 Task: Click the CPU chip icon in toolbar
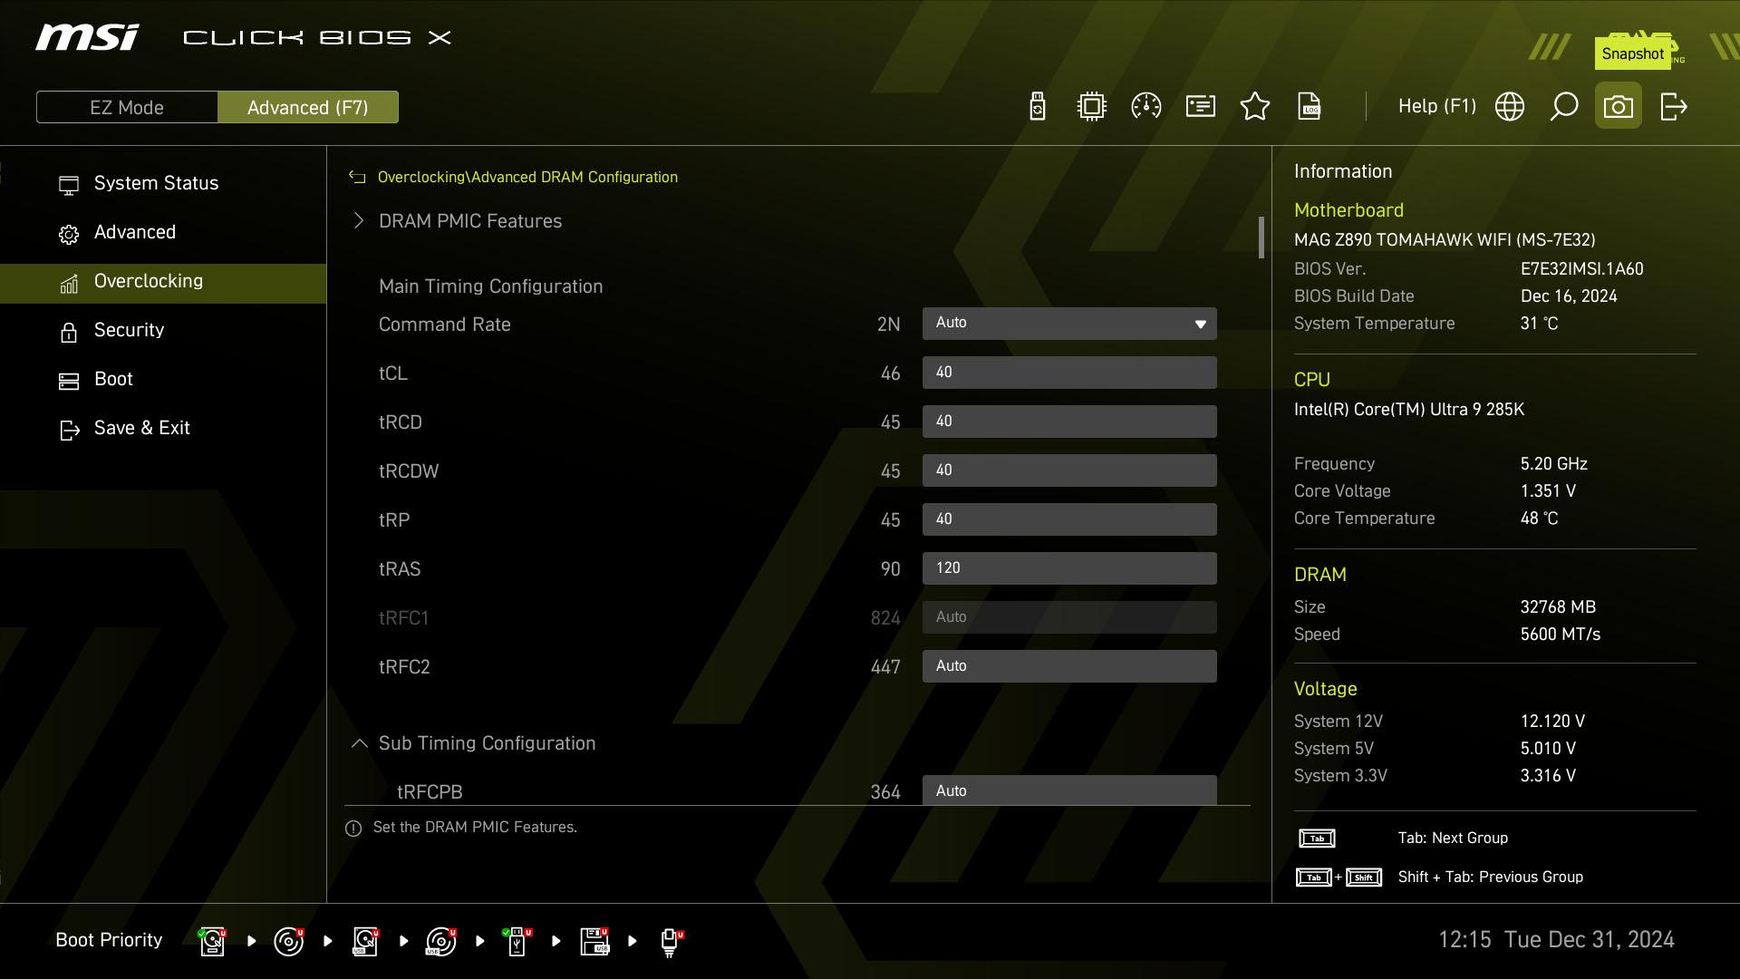[1092, 107]
